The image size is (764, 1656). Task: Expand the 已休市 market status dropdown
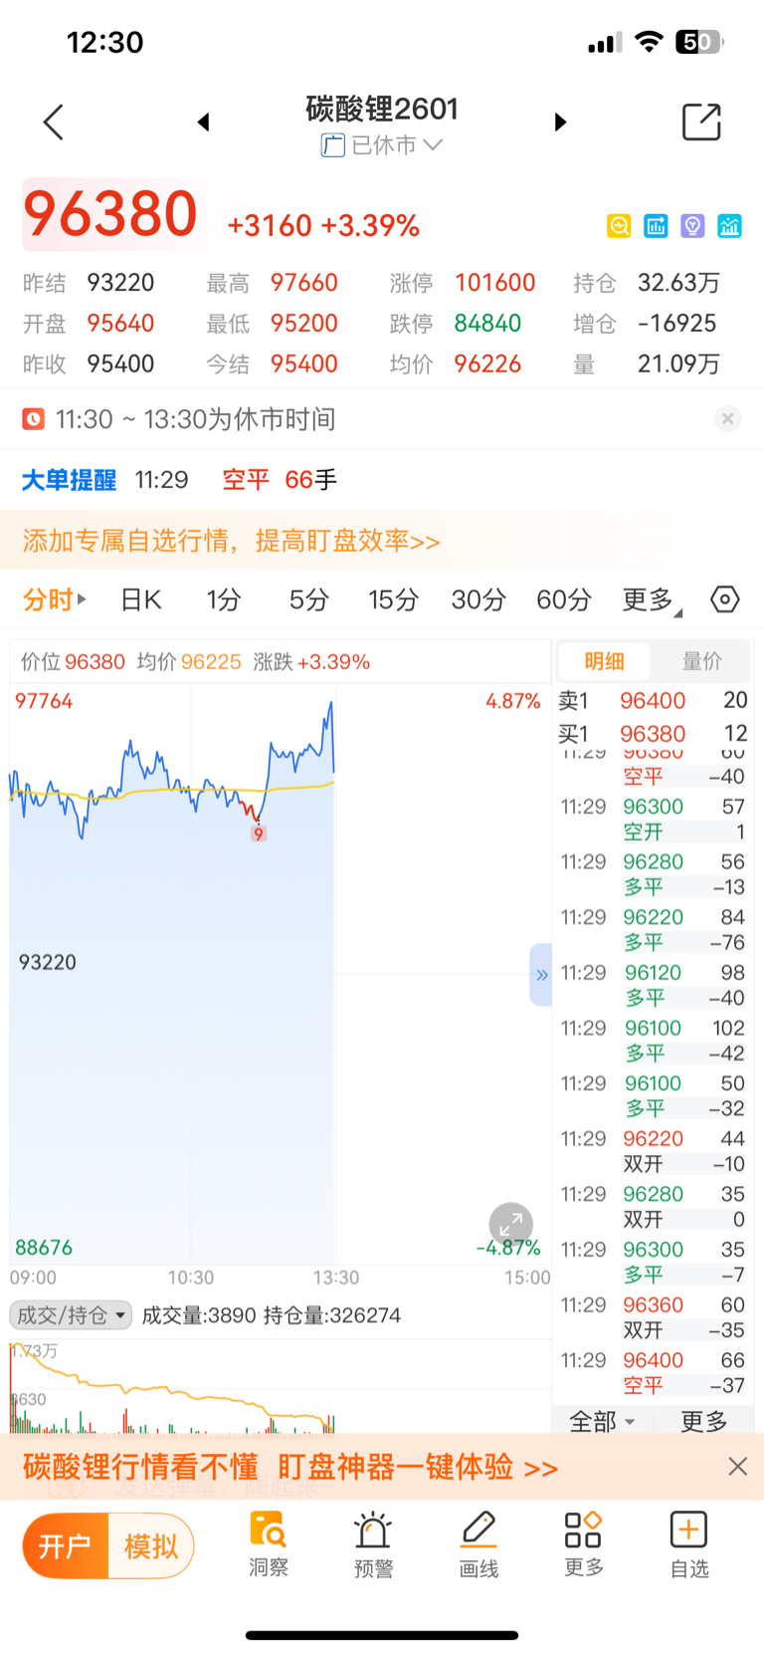click(382, 145)
